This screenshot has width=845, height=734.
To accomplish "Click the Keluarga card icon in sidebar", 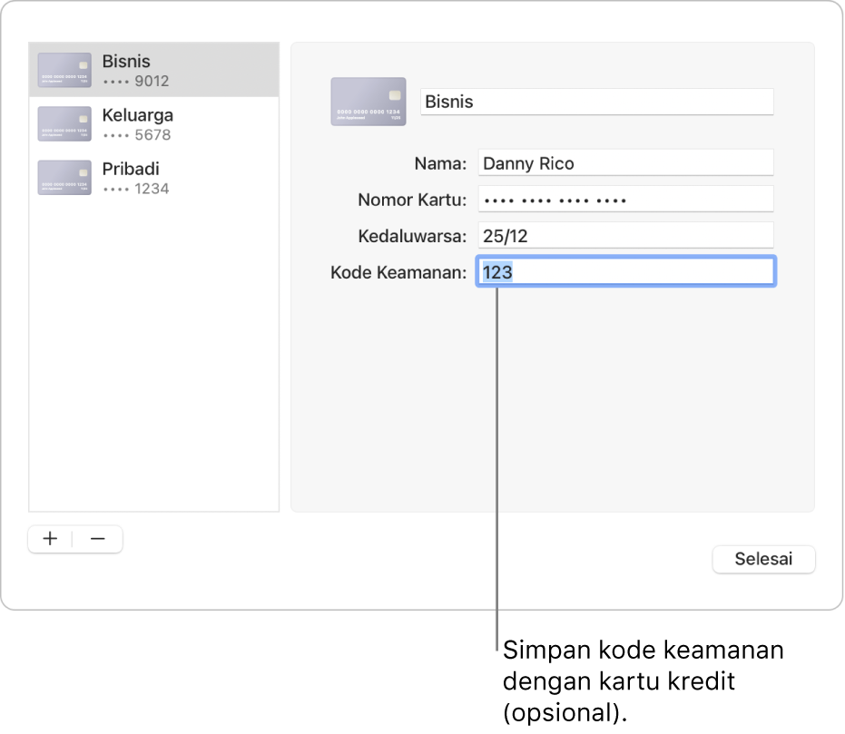I will point(64,124).
